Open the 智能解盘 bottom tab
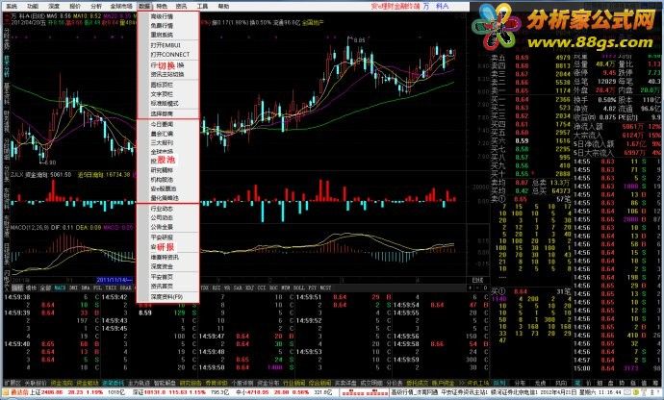Image resolution: width=664 pixels, height=400 pixels. click(165, 383)
